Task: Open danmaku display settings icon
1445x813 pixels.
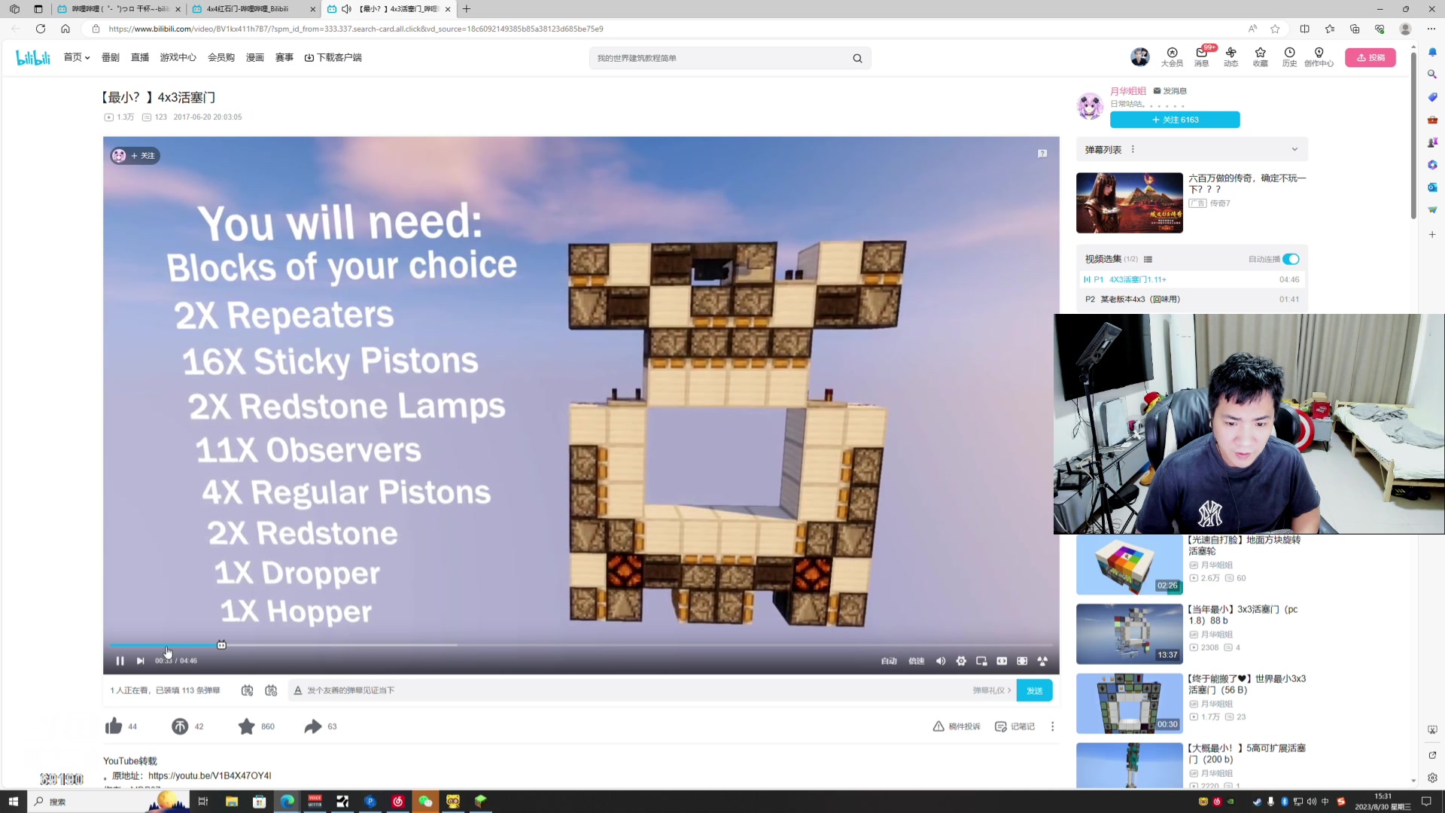Action: tap(271, 690)
